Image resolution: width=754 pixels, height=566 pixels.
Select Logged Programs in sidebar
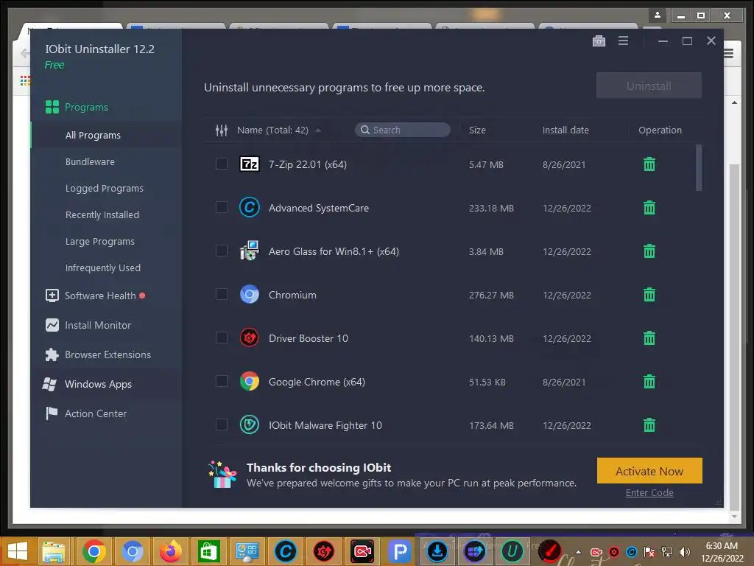(105, 188)
